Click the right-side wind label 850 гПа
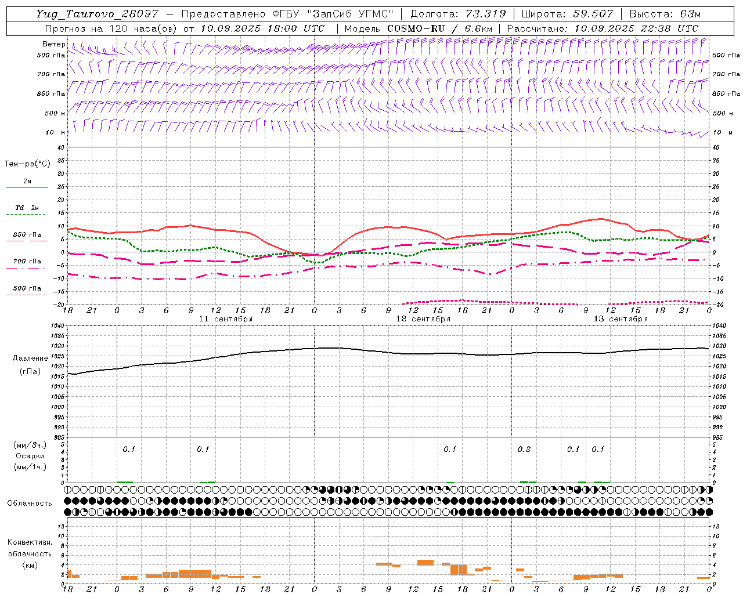Screen dimensions: 743x594 (x=726, y=93)
